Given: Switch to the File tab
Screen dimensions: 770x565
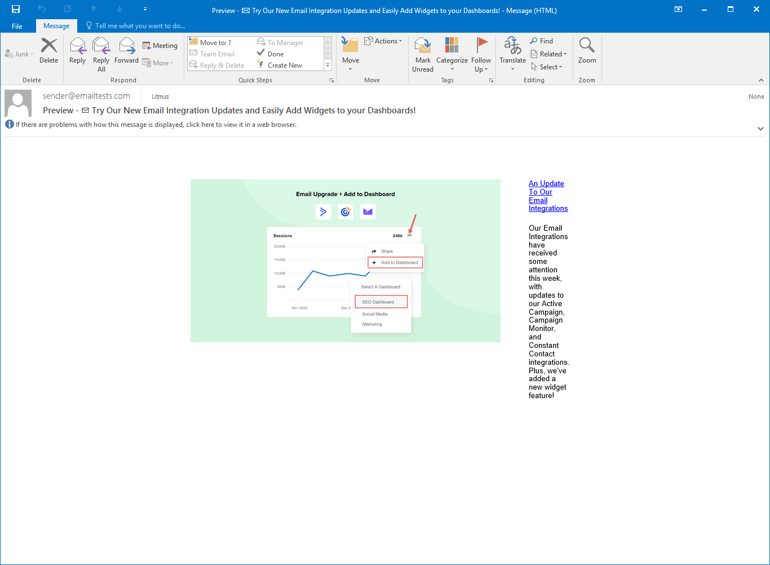Looking at the screenshot, I should tap(17, 26).
